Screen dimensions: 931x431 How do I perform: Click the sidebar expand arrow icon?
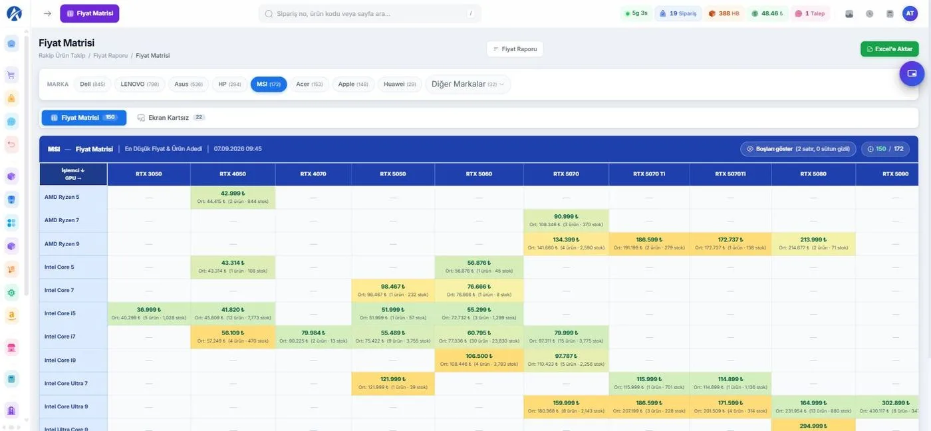click(x=47, y=13)
